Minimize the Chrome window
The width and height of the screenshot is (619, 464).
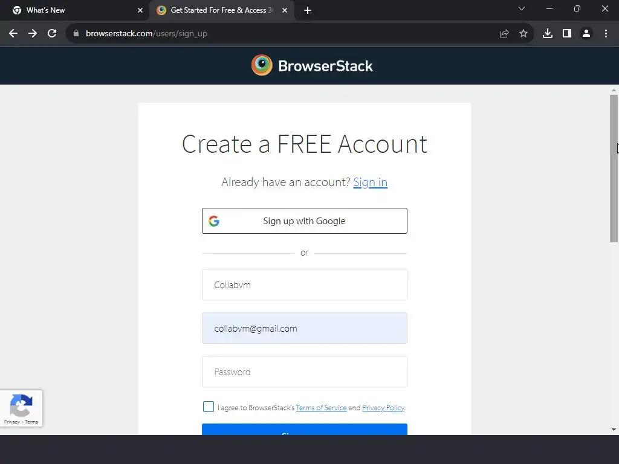pyautogui.click(x=549, y=8)
